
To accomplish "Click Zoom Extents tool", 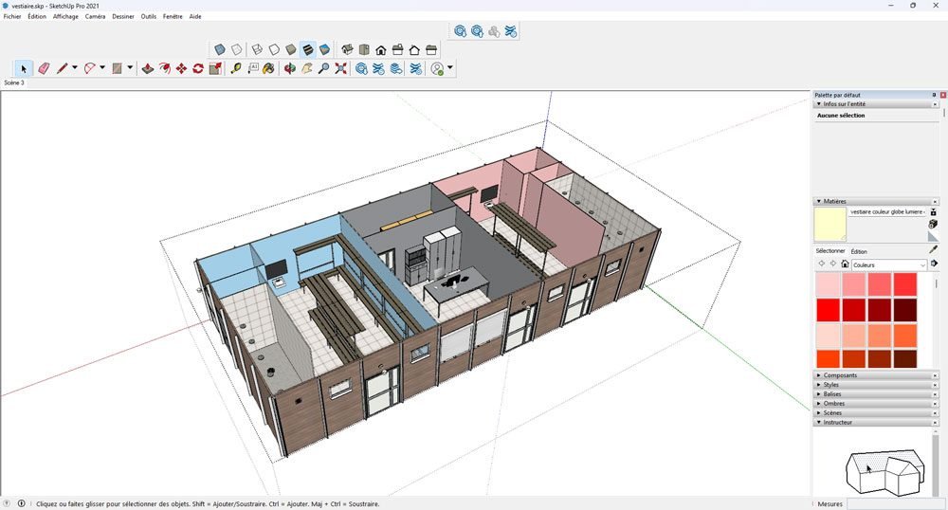I will (x=341, y=69).
